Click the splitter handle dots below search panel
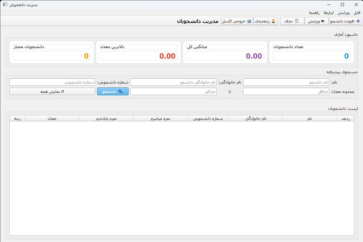The image size is (363, 242). point(182,102)
